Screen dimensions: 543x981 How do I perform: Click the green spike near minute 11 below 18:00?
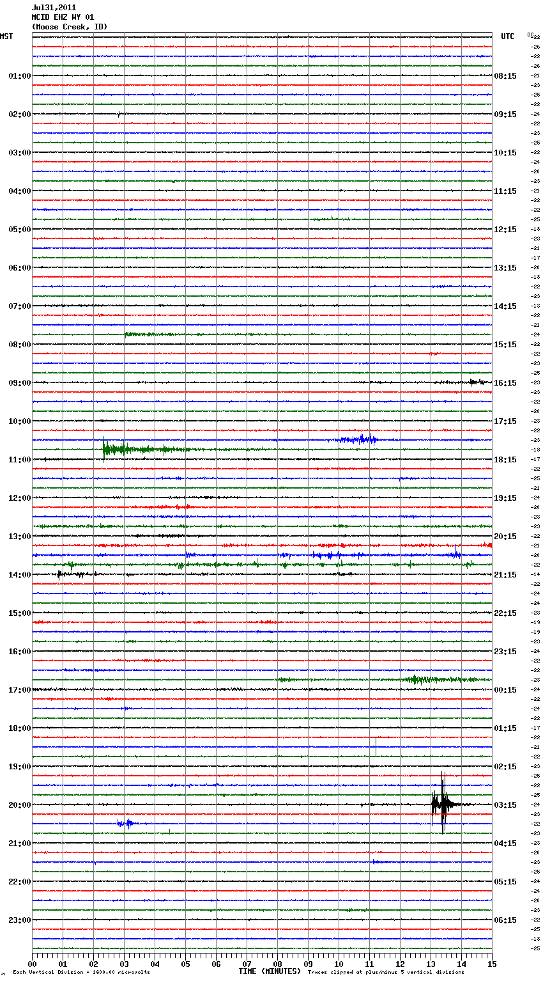(376, 746)
